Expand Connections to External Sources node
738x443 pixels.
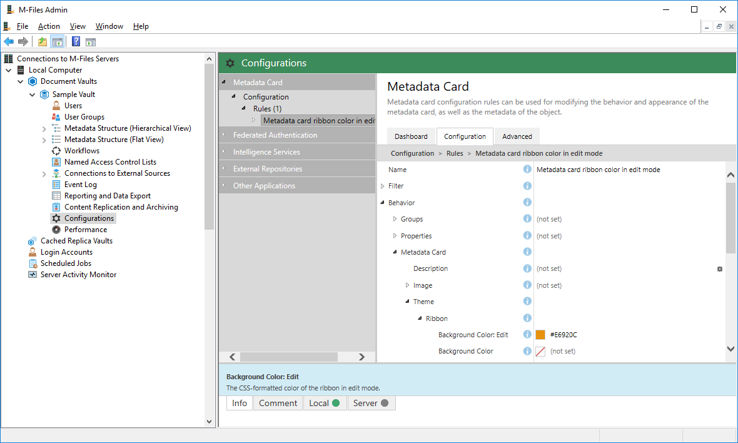tap(44, 174)
